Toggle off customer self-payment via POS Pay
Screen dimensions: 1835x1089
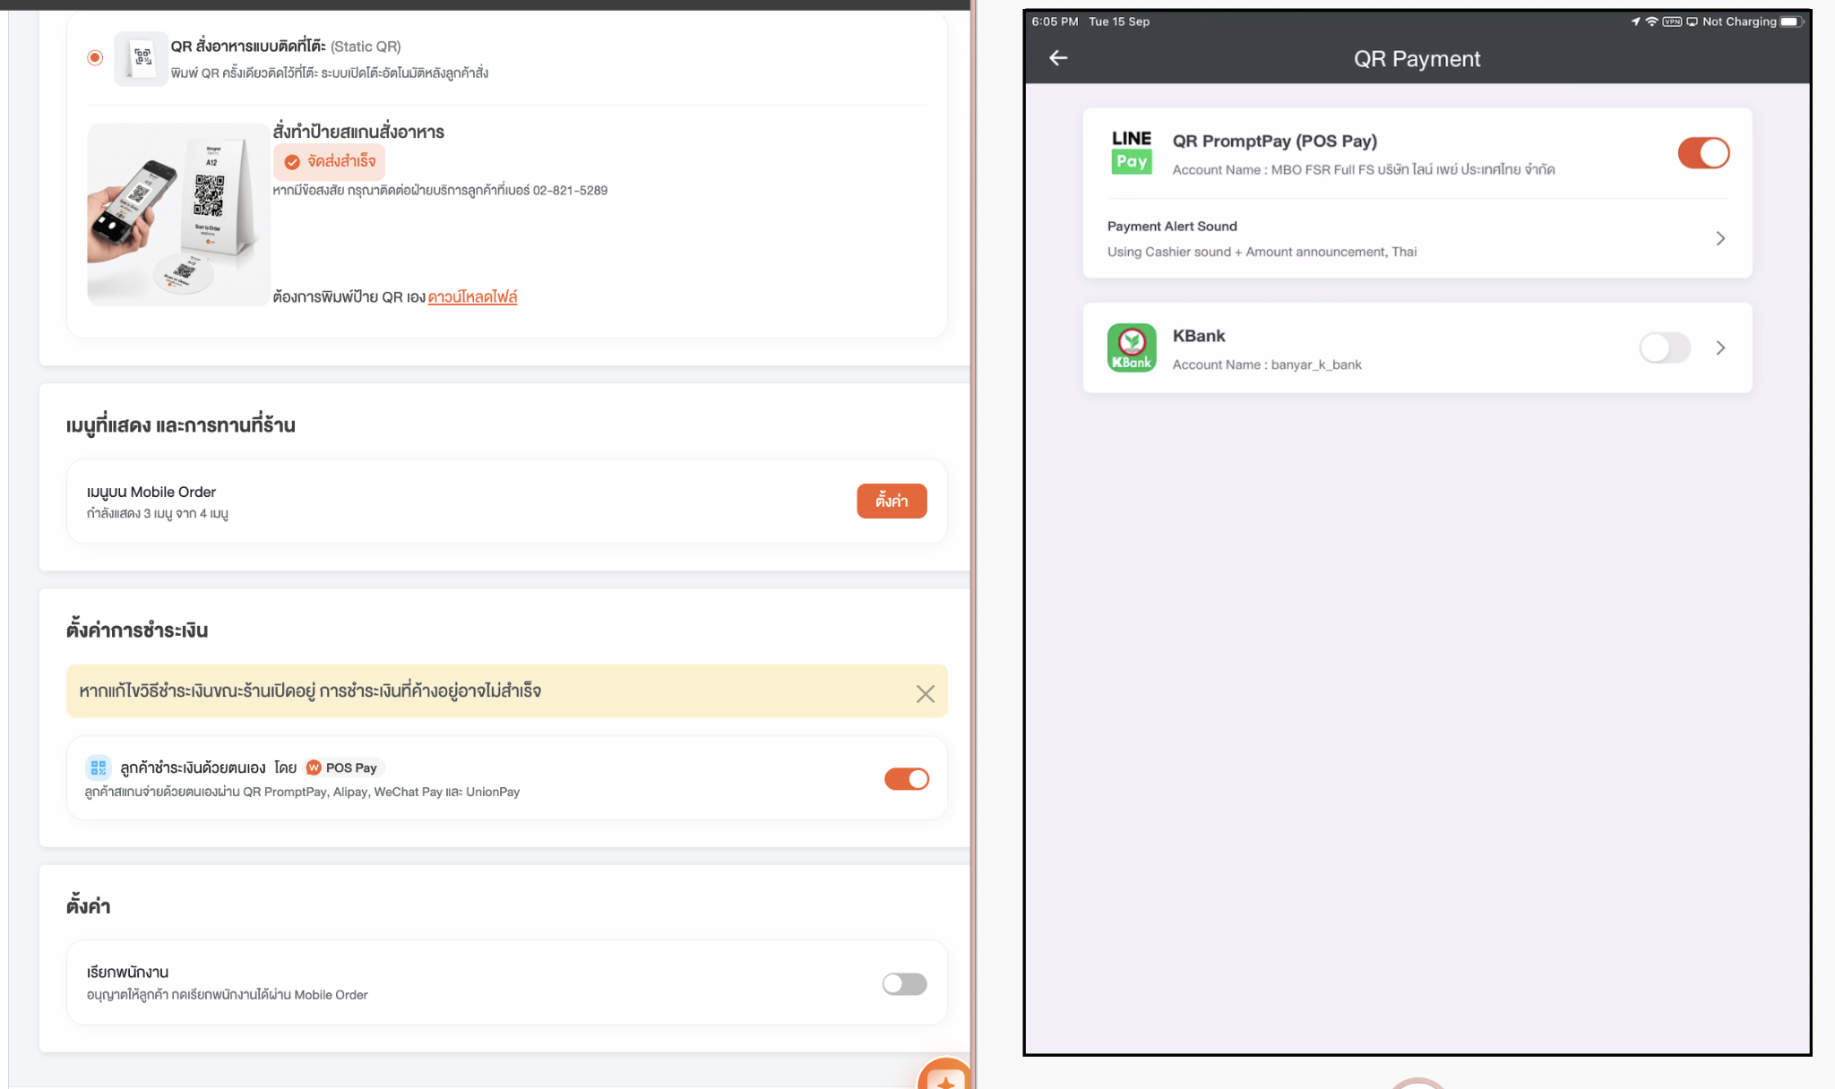[x=907, y=779]
